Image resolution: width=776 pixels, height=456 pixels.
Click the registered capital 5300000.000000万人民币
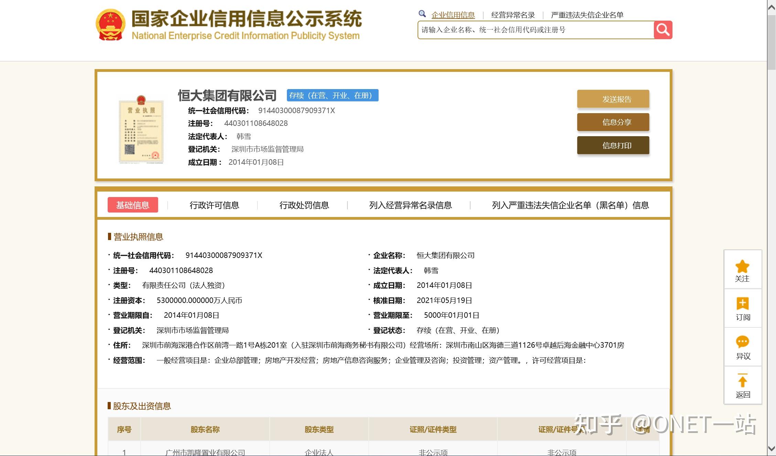pos(200,300)
